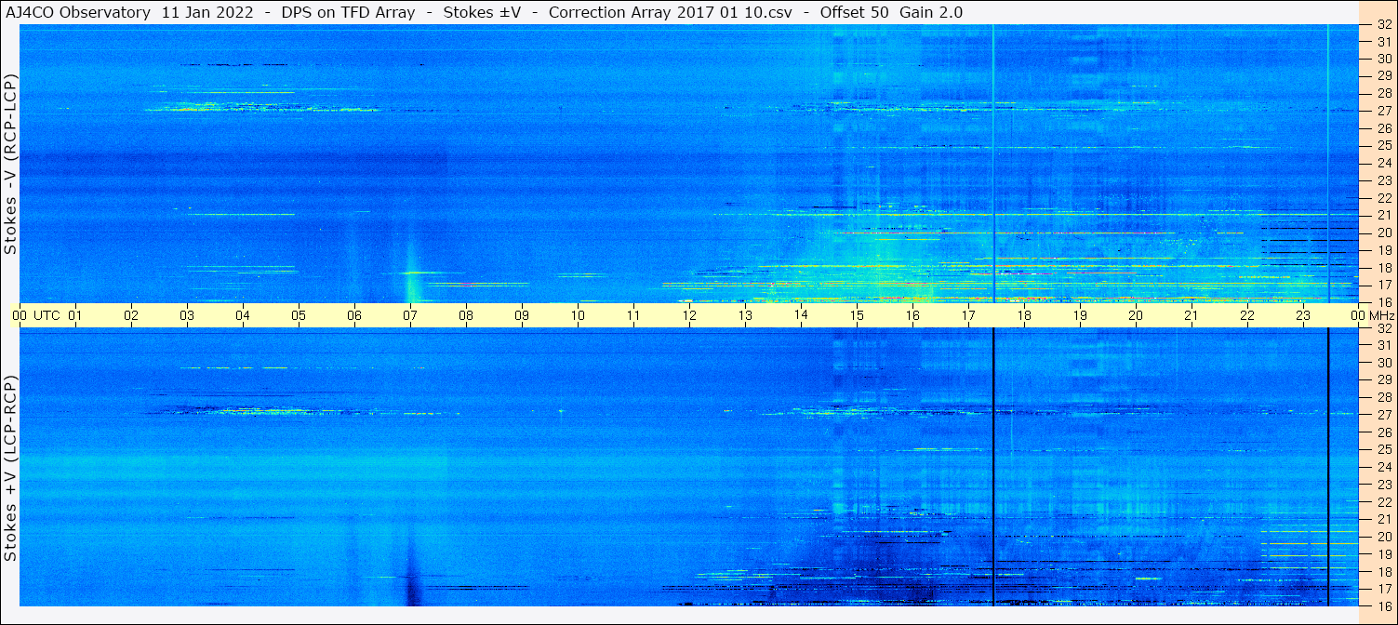
Task: Click the 14 hour marker on time axis
Action: pyautogui.click(x=801, y=315)
